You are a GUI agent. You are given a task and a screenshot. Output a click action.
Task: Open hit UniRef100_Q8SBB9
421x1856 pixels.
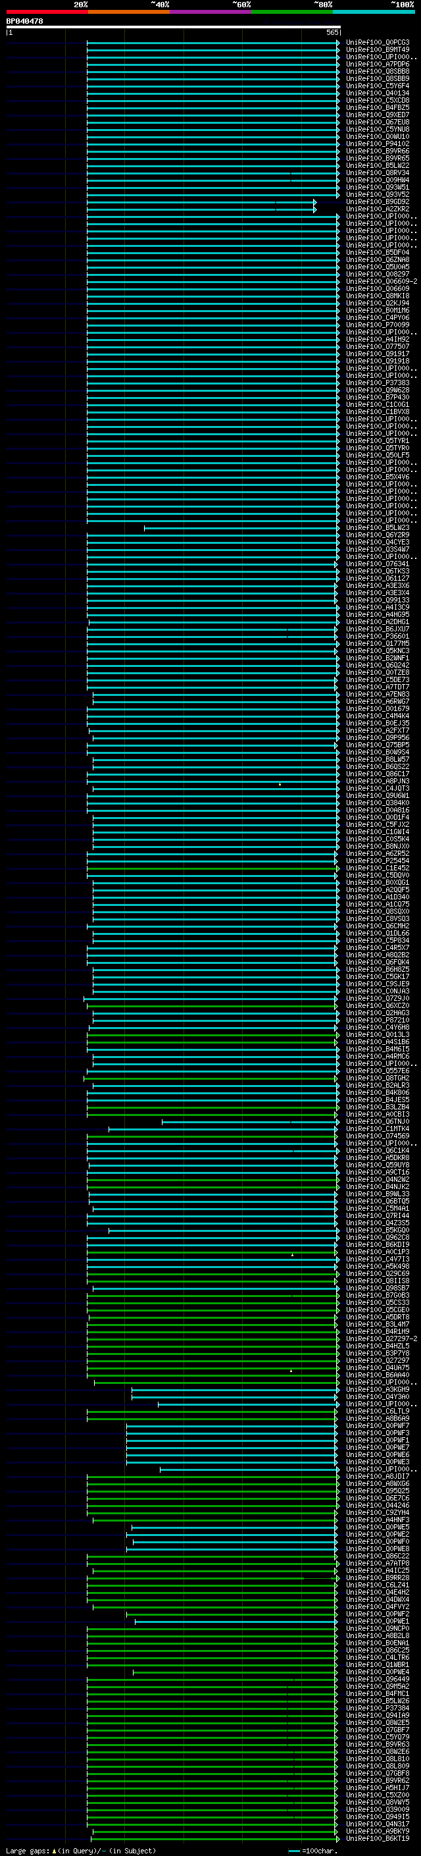pyautogui.click(x=378, y=78)
